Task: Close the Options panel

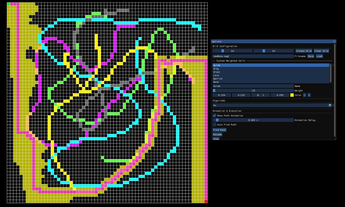Action: [x=334, y=41]
